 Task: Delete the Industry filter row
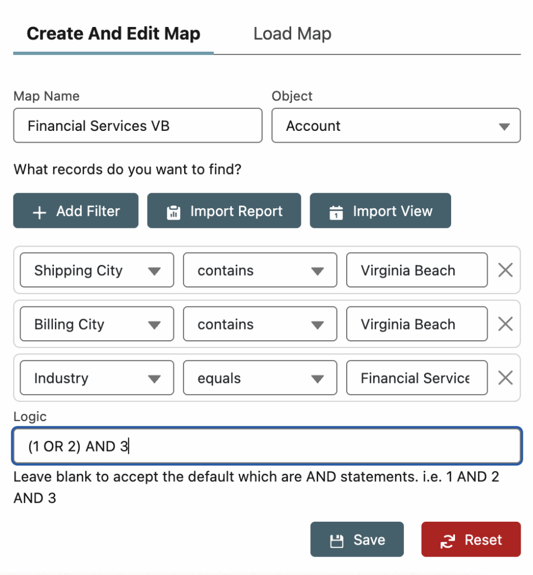[x=506, y=378]
